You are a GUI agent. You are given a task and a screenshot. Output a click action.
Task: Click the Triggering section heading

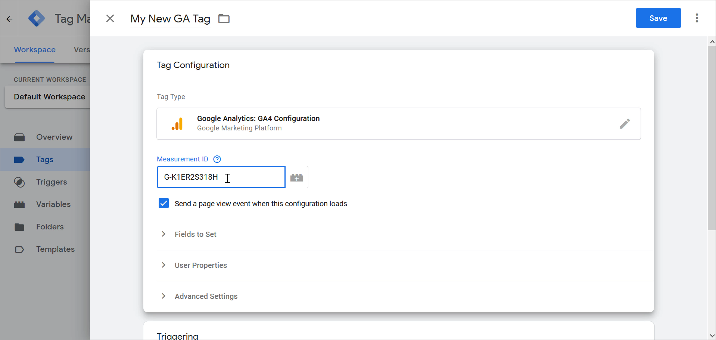click(177, 336)
